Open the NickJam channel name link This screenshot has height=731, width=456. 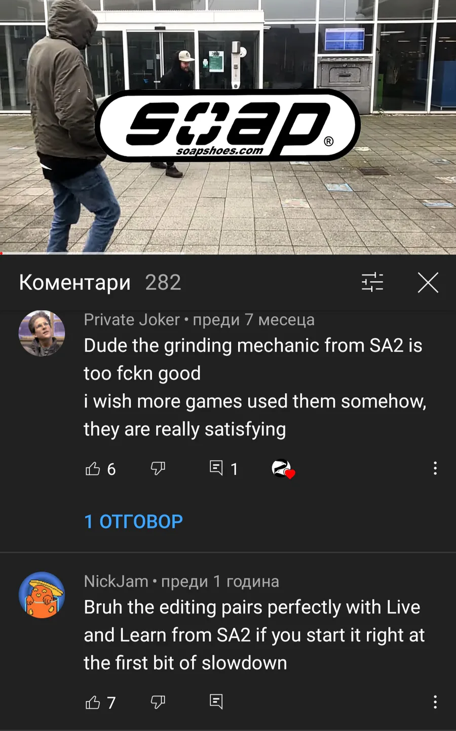tap(116, 581)
